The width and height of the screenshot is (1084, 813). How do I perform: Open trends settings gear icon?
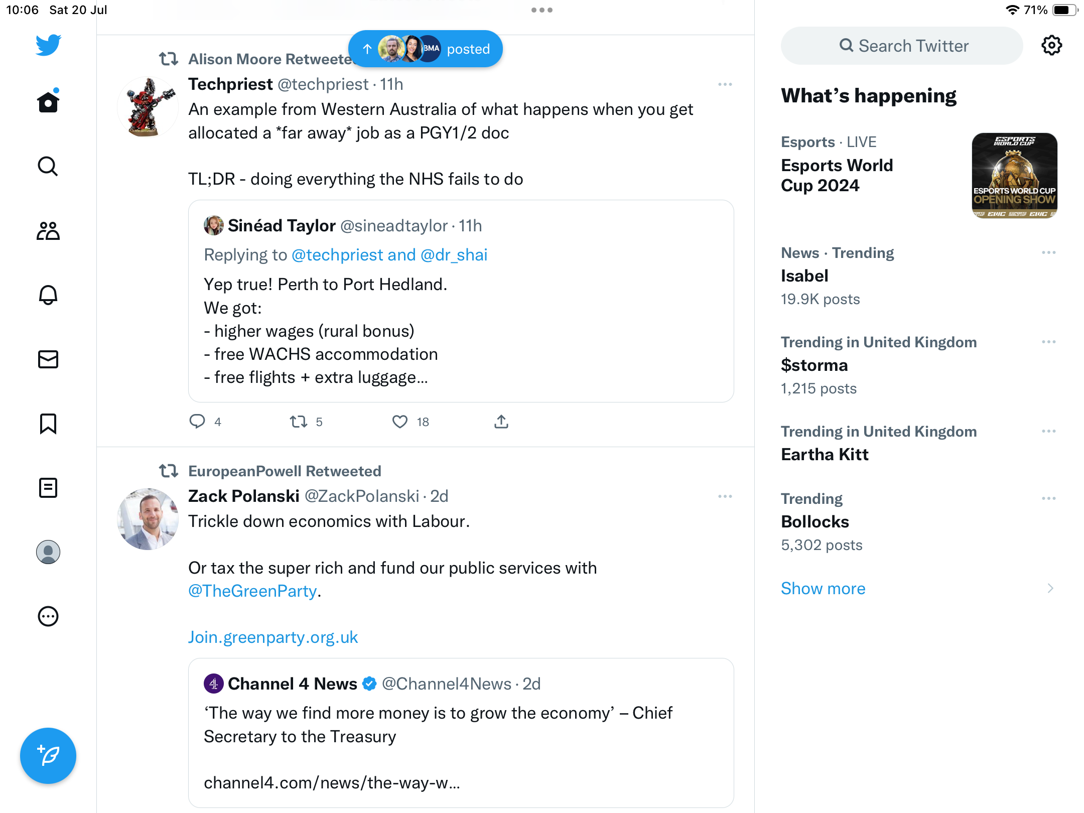1051,46
